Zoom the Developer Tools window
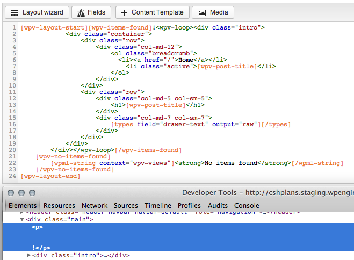Viewport: 354px width, 260px height. (x=32, y=193)
